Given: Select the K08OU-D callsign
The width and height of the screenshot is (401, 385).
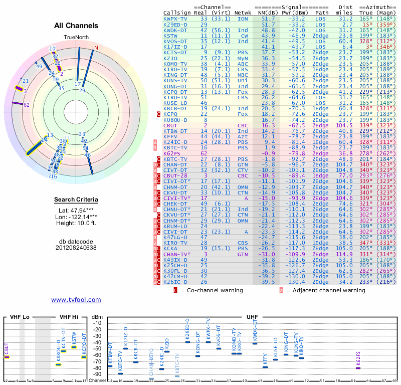Looking at the screenshot, I should point(175,120).
